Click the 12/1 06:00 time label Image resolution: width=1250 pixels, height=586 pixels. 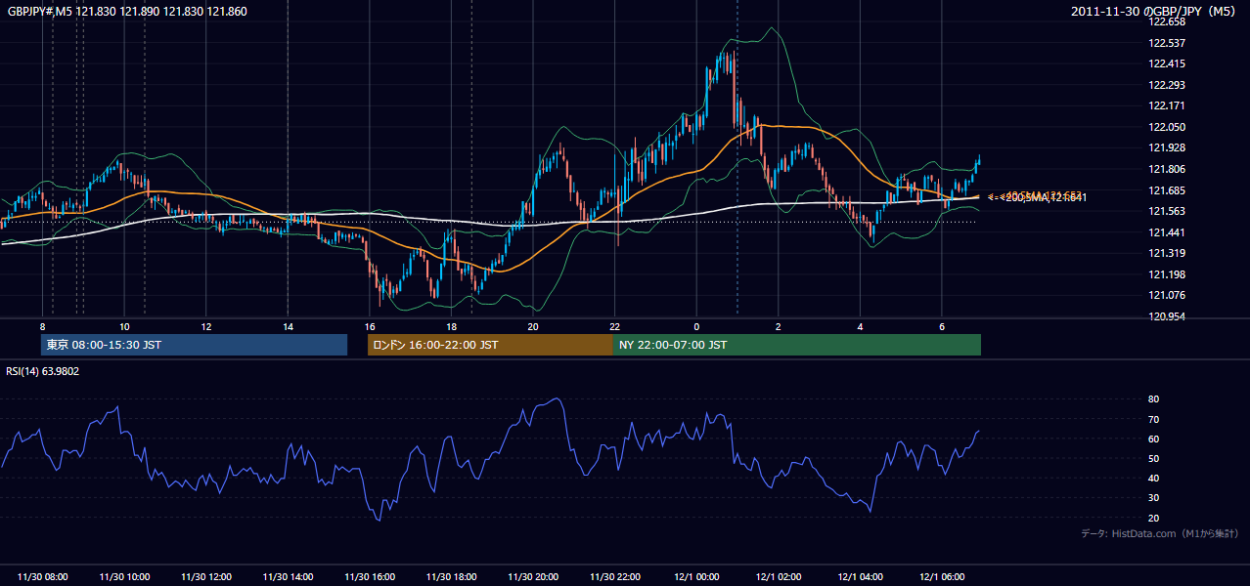pos(942,577)
